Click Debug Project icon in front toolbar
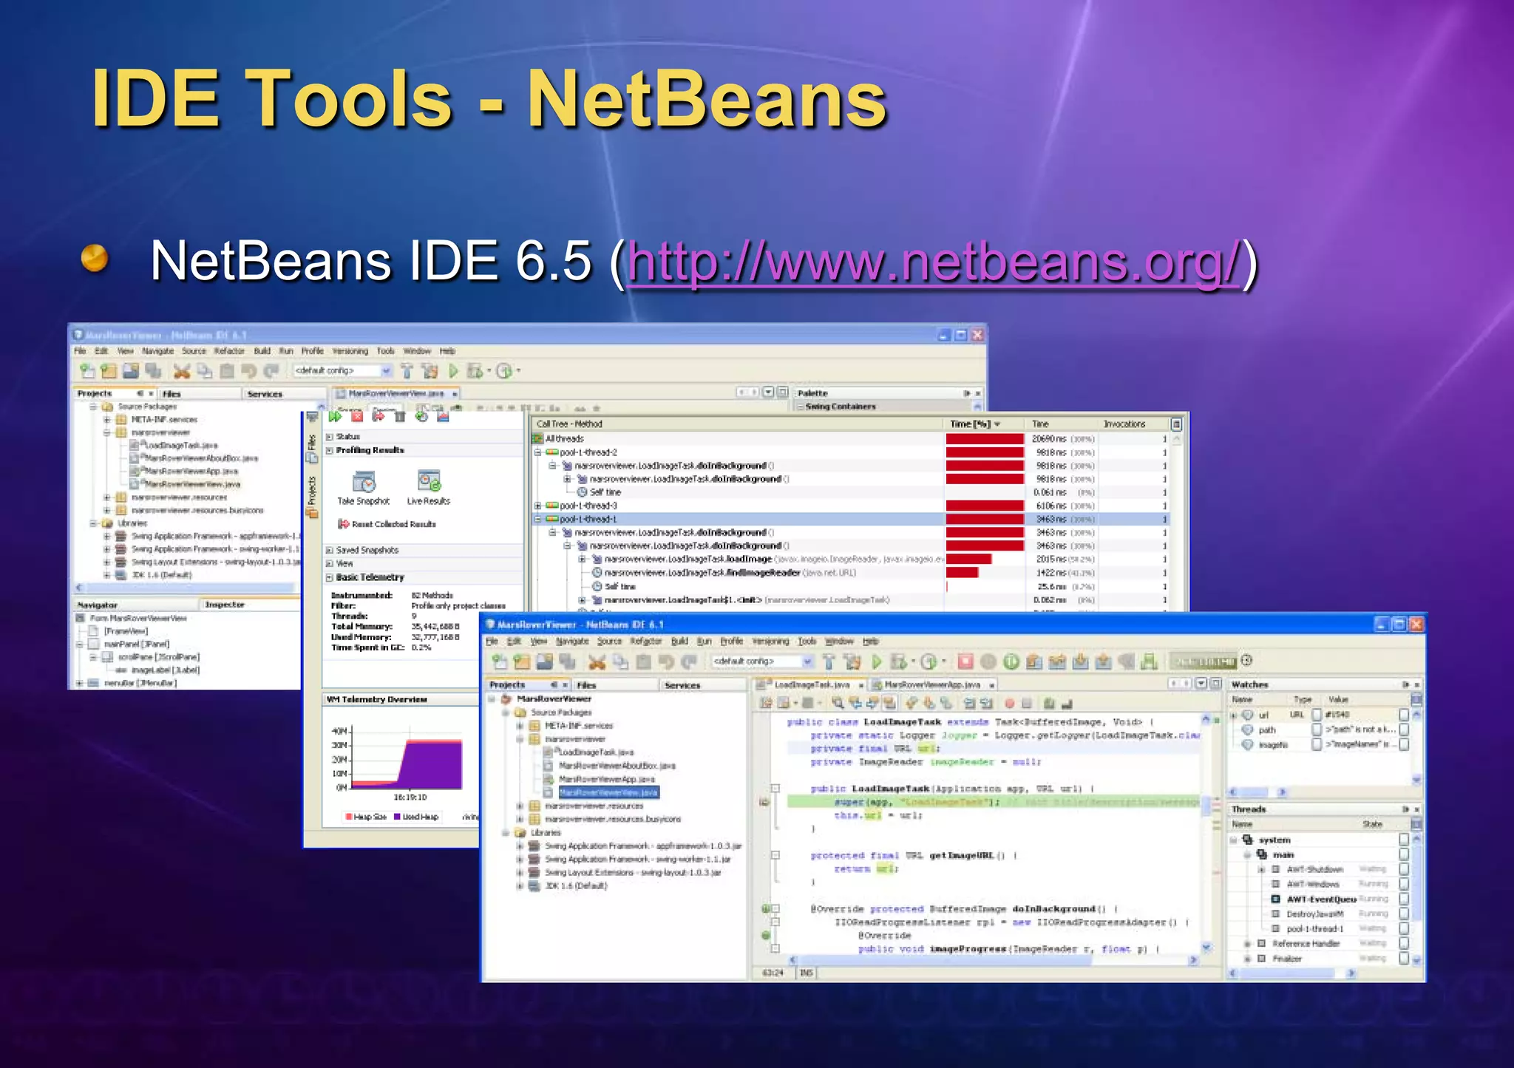Image resolution: width=1514 pixels, height=1068 pixels. pos(899,661)
